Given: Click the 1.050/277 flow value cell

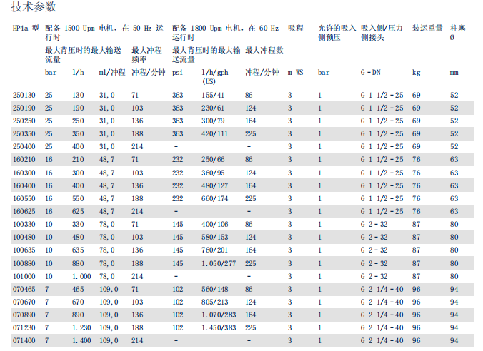Looking at the screenshot, I should click(x=218, y=264).
